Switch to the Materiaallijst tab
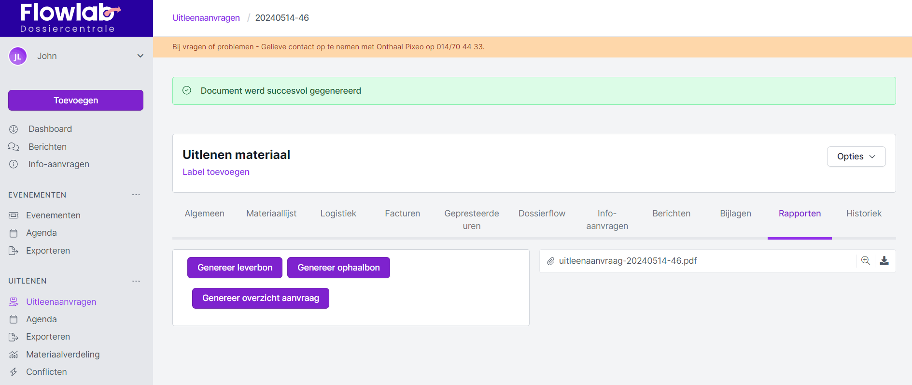 coord(271,214)
